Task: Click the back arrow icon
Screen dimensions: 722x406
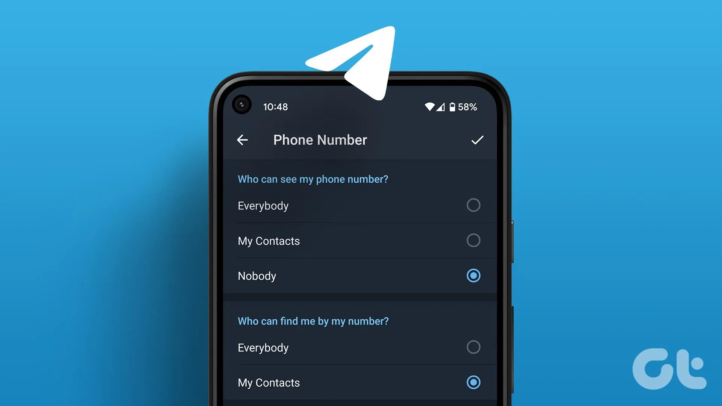Action: pos(245,140)
